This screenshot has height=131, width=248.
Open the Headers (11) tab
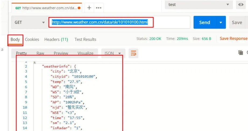(56, 39)
